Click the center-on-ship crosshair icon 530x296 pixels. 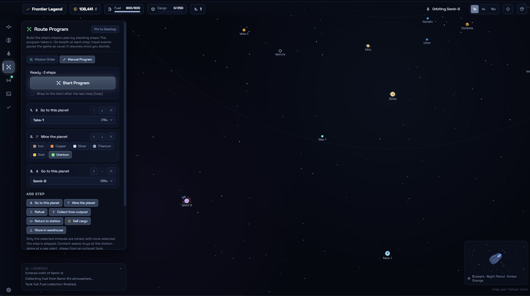pyautogui.click(x=508, y=9)
